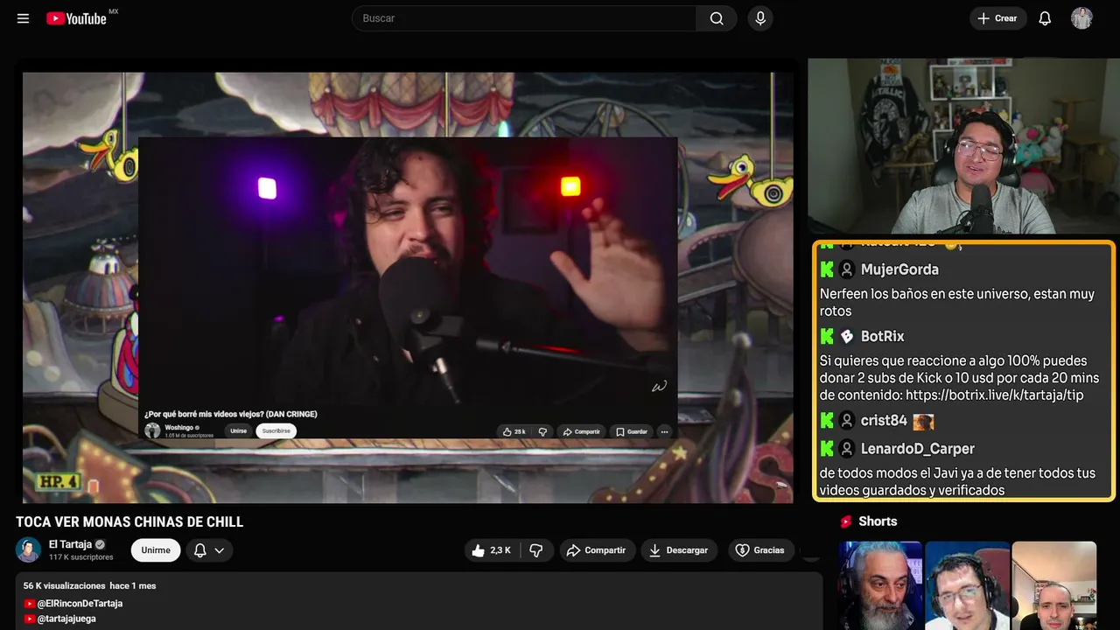
Task: Click the user icon beside LenardoD_Carper
Action: point(847,449)
